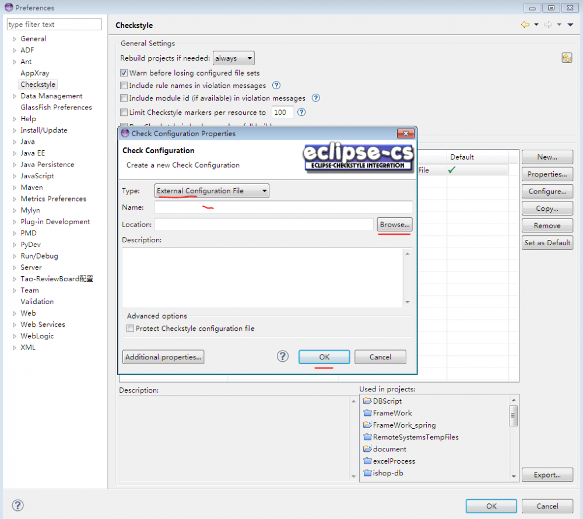Click the forward navigation arrow icon
The image size is (583, 519).
547,24
